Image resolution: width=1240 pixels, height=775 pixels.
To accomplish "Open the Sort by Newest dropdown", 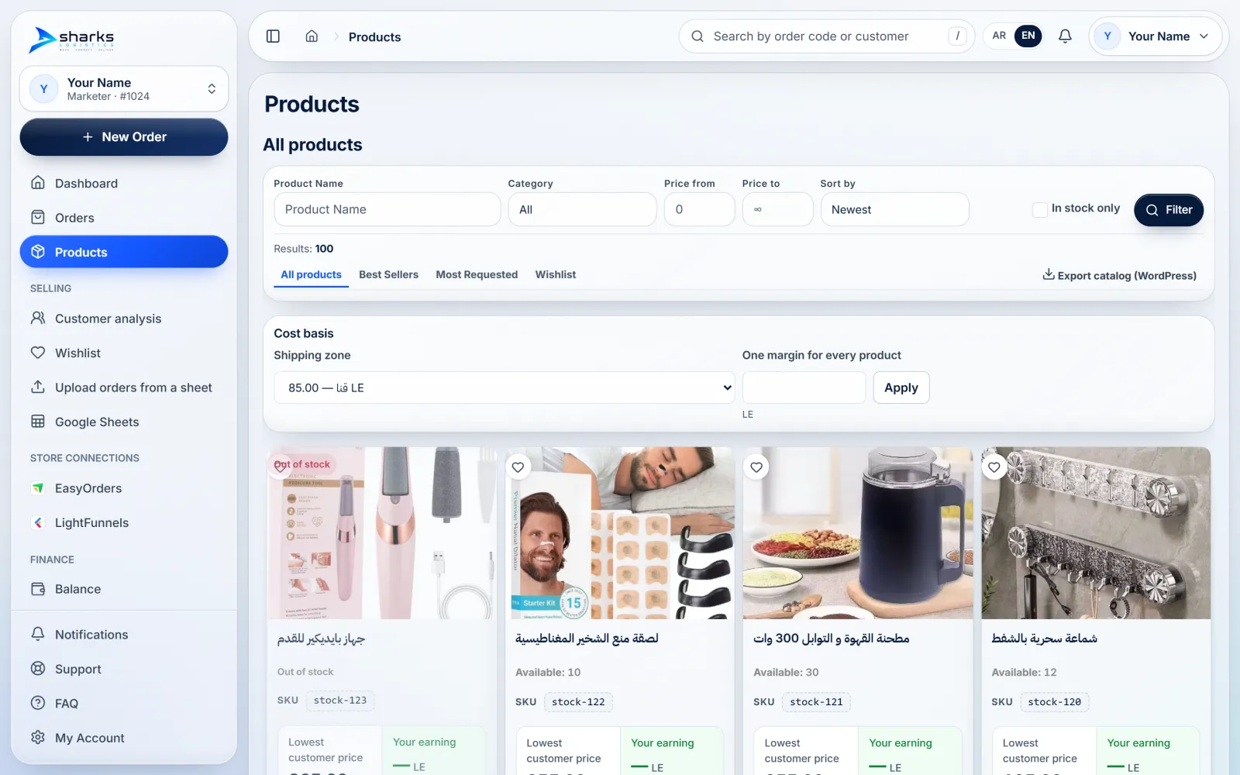I will (894, 209).
